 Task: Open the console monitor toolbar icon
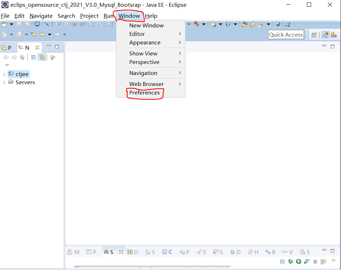(37, 24)
